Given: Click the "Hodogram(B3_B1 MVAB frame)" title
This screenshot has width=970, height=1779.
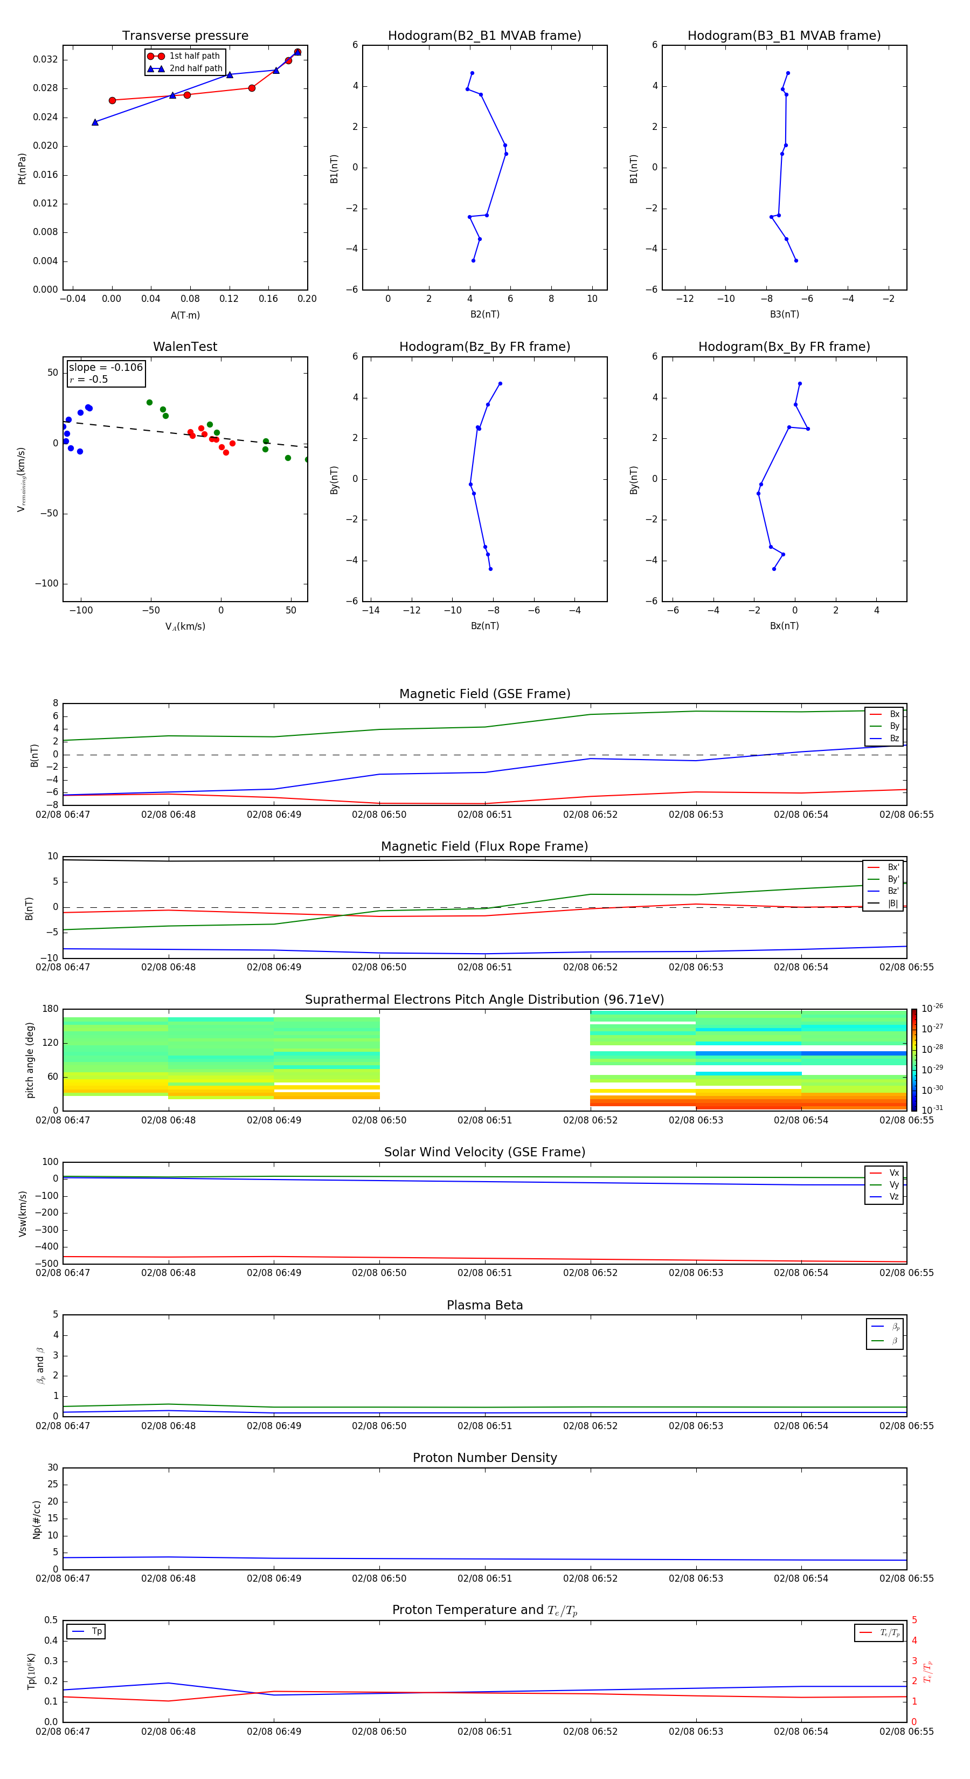Looking at the screenshot, I should click(784, 35).
